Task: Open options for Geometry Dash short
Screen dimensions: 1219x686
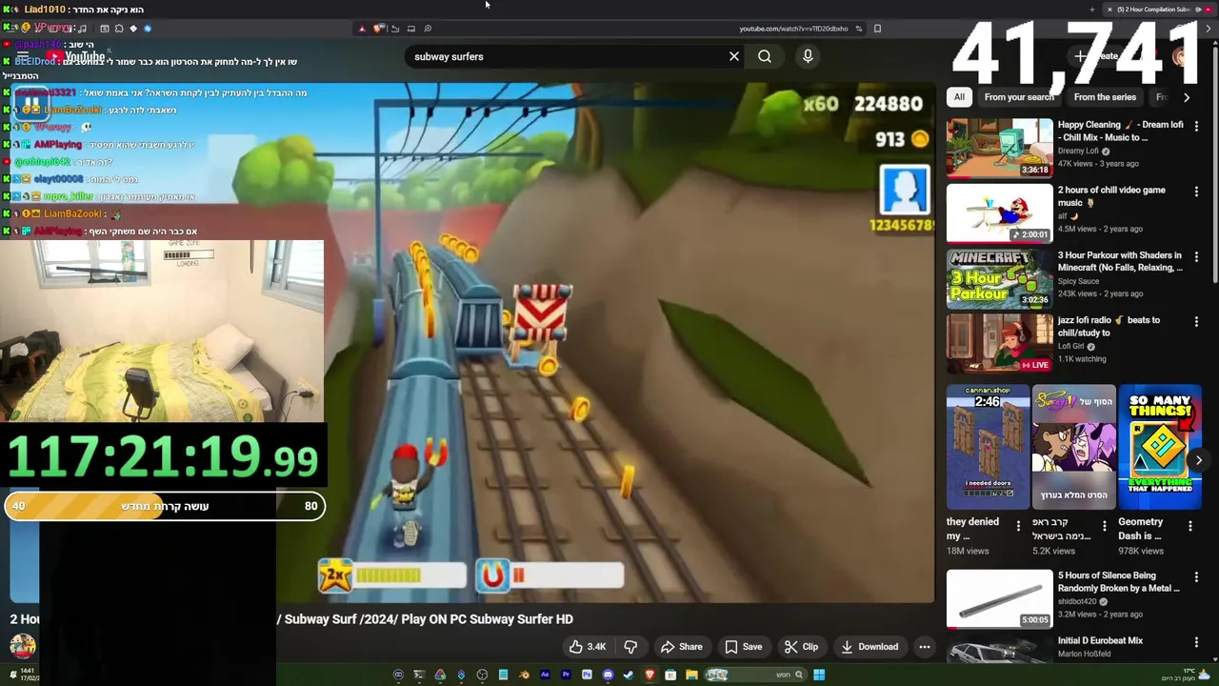Action: [x=1191, y=526]
